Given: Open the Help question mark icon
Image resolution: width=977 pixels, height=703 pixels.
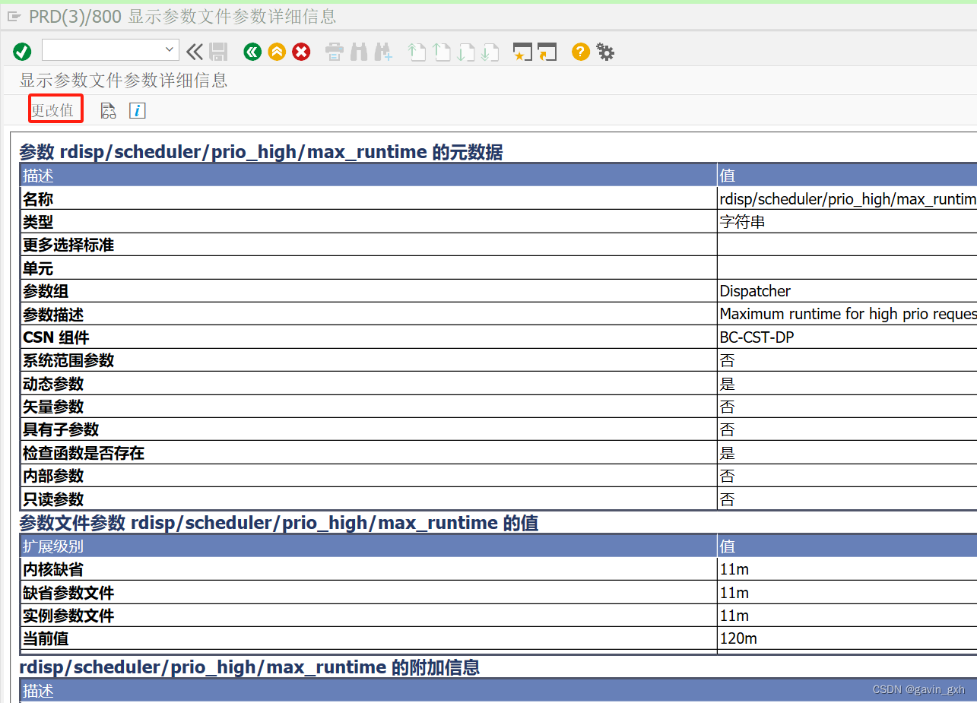Looking at the screenshot, I should pyautogui.click(x=580, y=52).
